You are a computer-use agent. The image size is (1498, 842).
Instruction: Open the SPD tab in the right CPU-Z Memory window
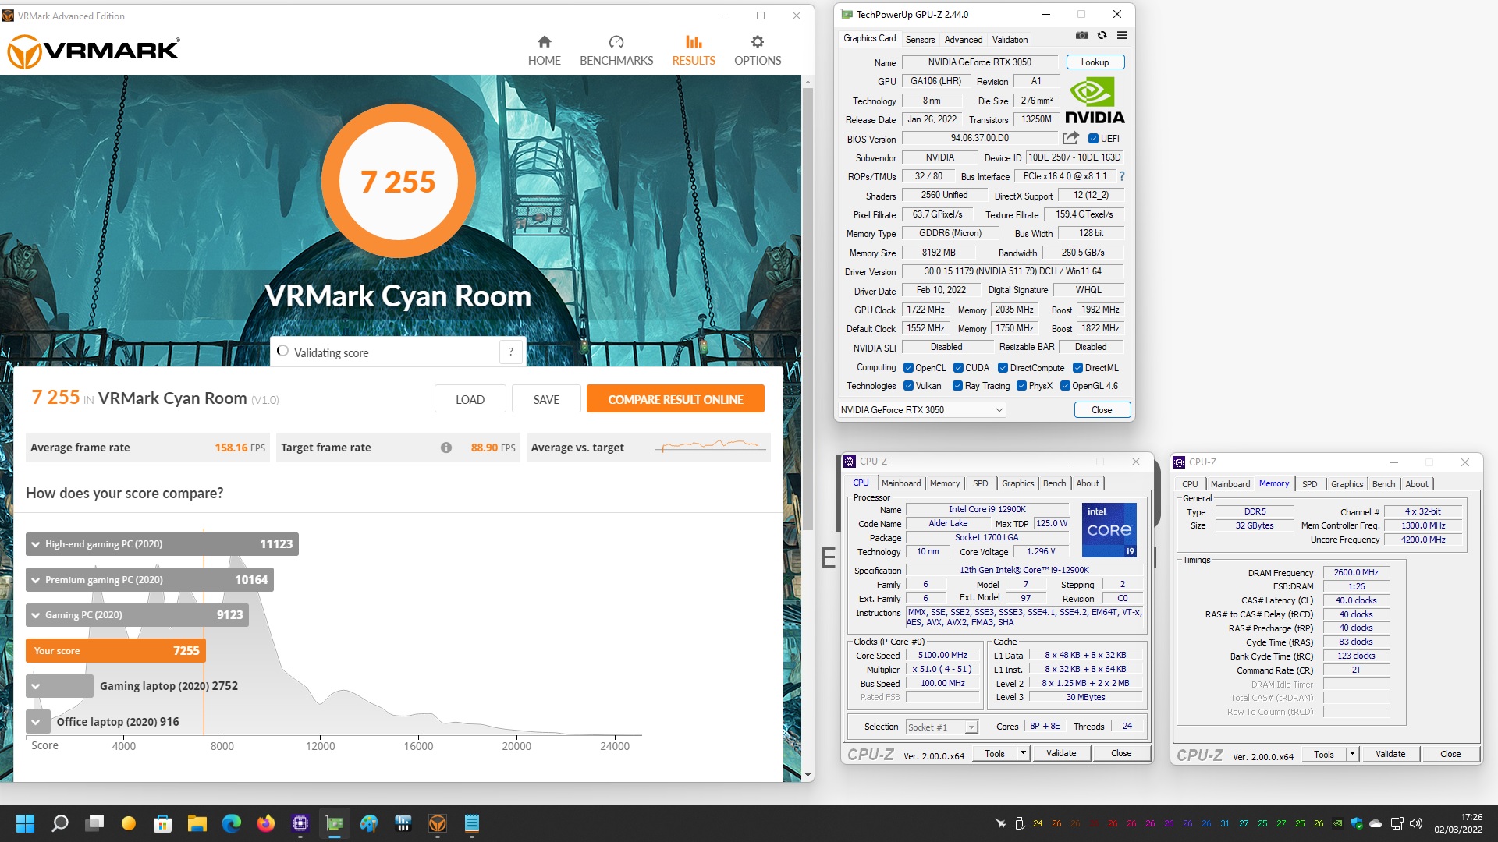[x=1309, y=484]
